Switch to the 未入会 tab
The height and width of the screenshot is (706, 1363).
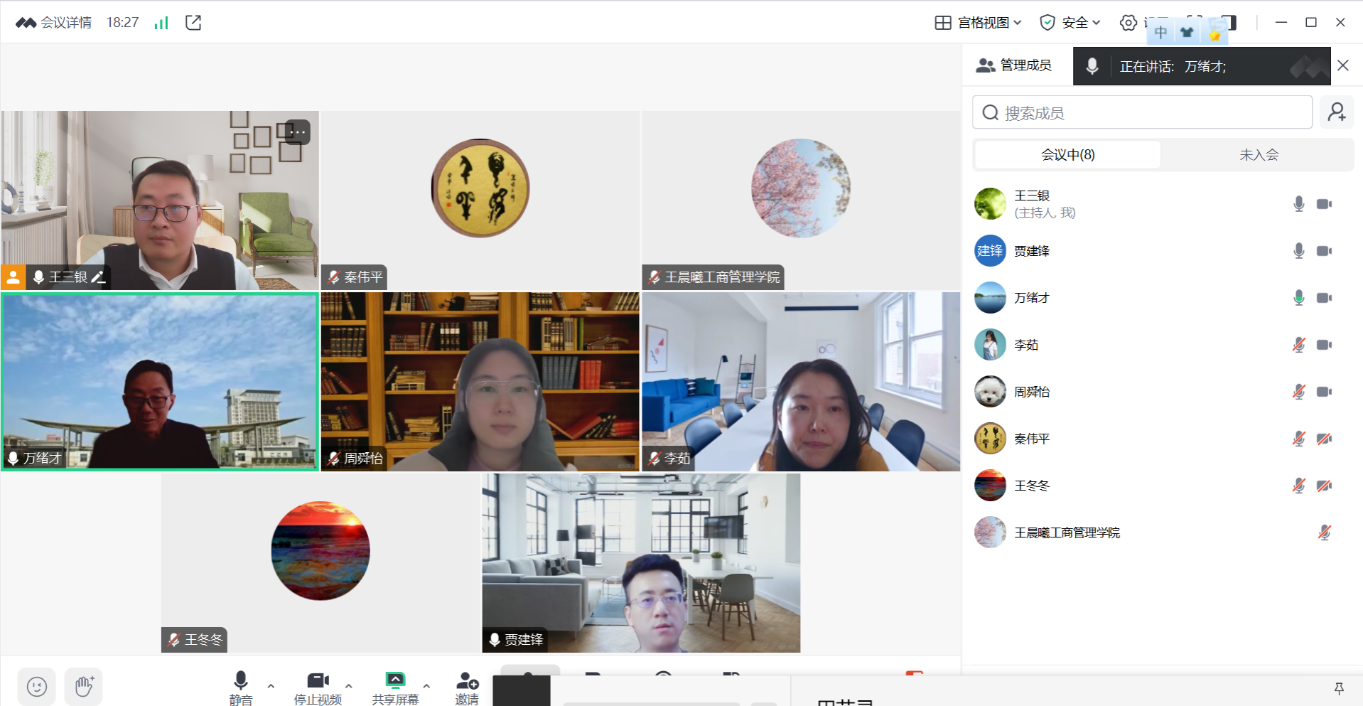(x=1258, y=155)
